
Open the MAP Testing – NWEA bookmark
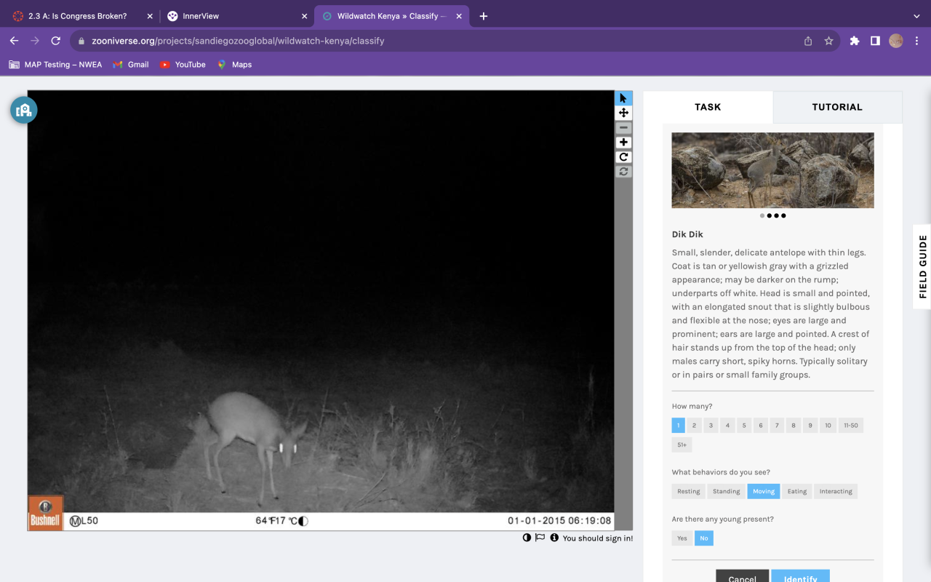tap(55, 65)
